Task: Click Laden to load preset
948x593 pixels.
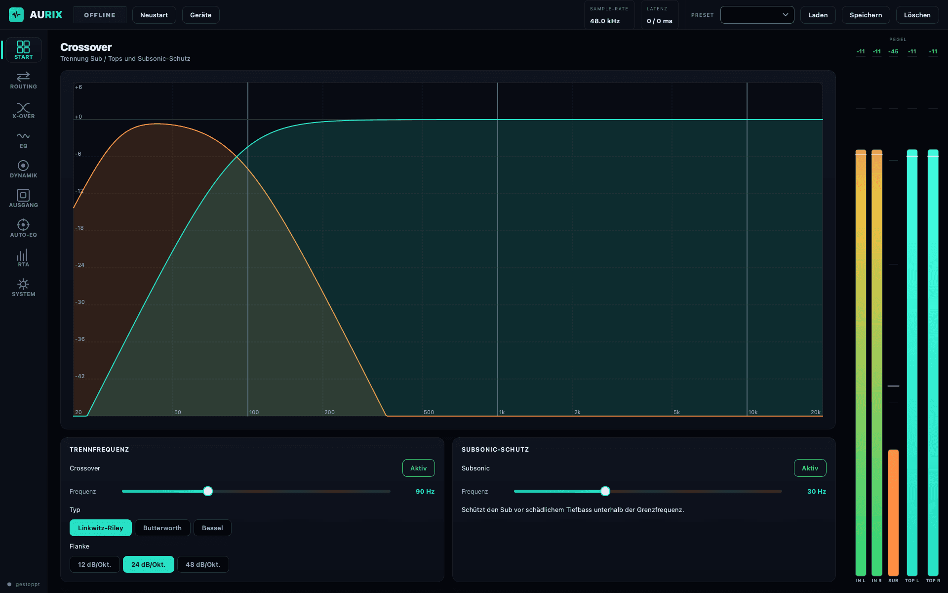Action: 818,15
